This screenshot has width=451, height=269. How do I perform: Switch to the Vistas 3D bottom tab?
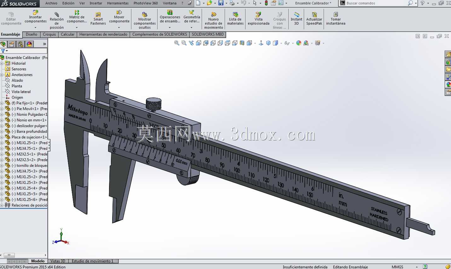click(x=58, y=261)
